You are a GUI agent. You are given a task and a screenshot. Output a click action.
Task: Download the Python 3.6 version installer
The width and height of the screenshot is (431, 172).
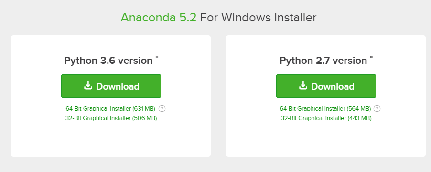[x=111, y=86]
